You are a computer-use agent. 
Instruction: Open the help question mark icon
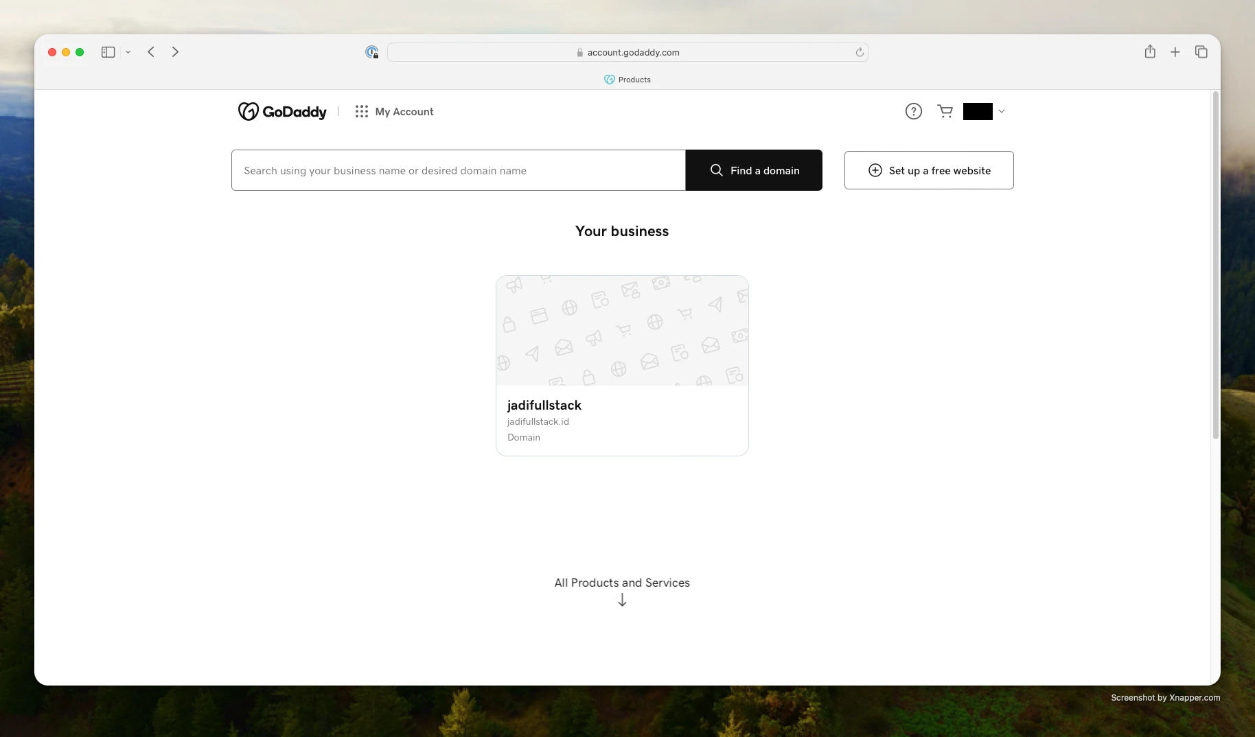pyautogui.click(x=913, y=111)
